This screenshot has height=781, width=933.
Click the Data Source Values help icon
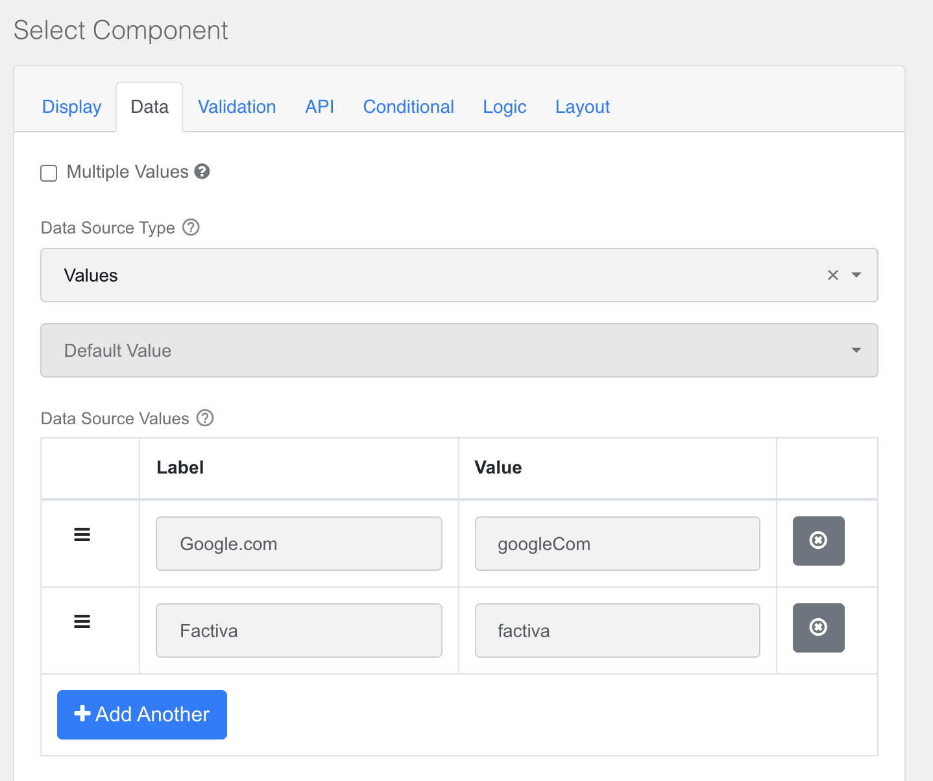205,418
